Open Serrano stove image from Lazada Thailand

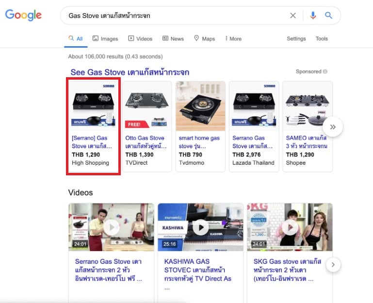click(254, 106)
